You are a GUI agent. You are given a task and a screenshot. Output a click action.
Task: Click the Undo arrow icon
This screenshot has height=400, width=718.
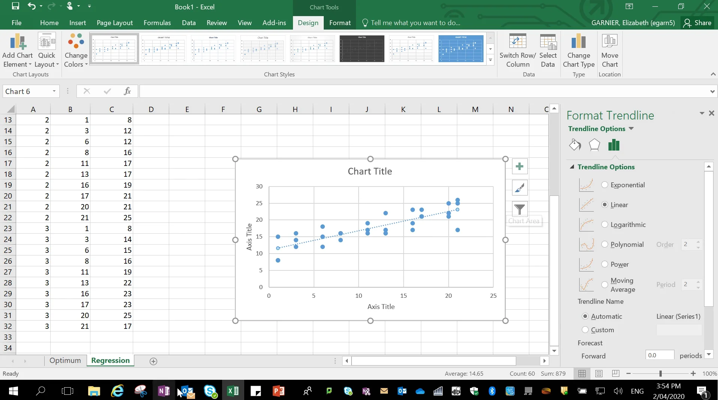click(x=32, y=6)
